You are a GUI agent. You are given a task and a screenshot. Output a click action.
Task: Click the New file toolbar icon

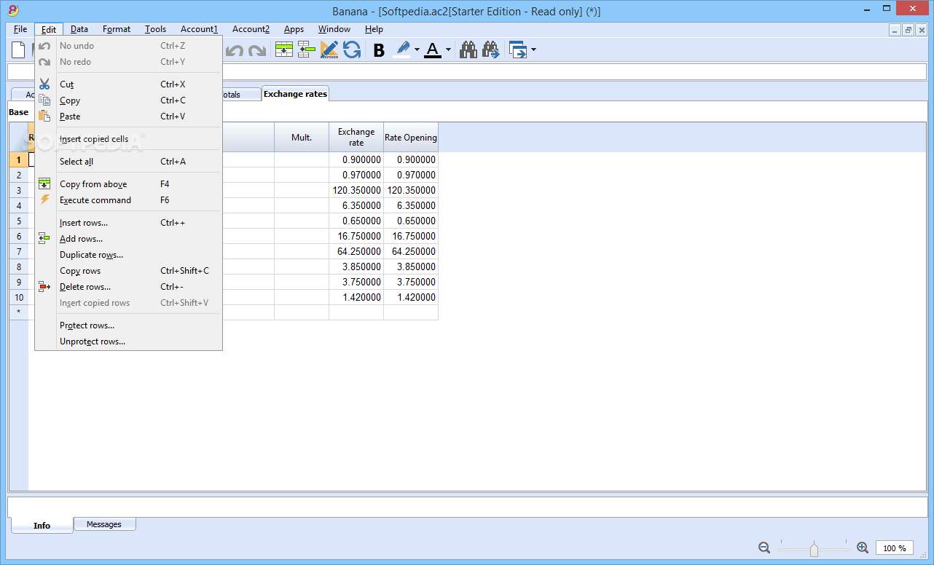pyautogui.click(x=18, y=50)
